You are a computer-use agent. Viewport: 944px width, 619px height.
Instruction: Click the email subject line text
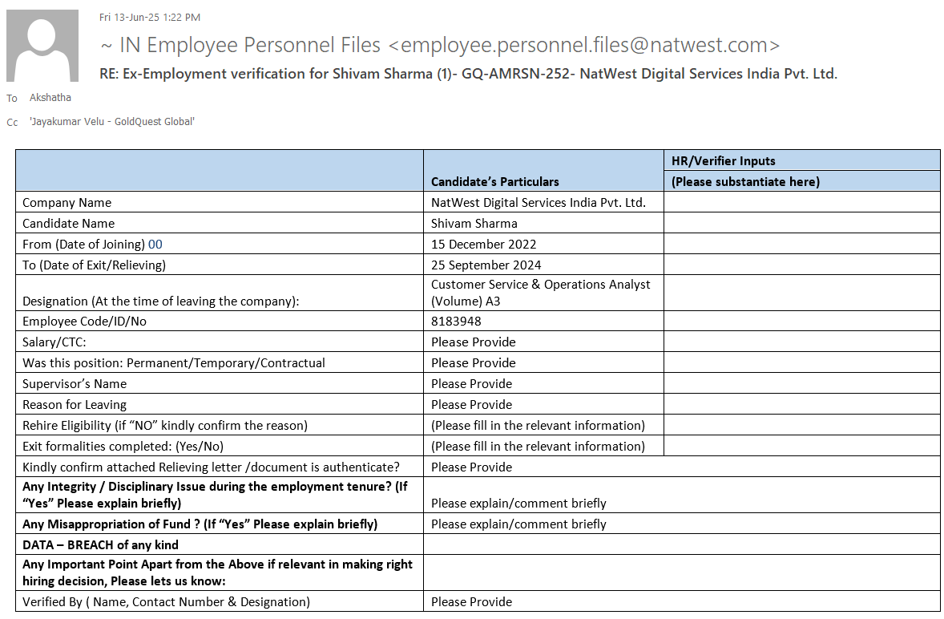[468, 74]
